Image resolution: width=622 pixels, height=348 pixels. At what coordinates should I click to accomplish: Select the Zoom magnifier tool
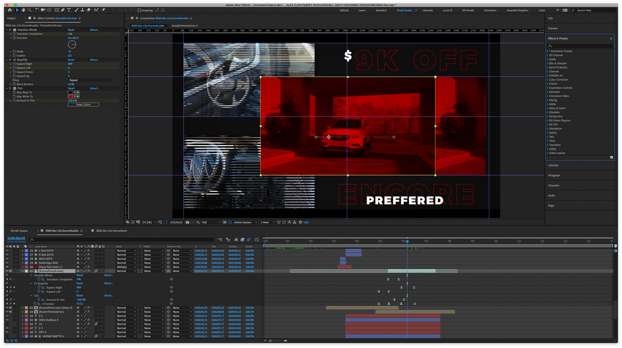(x=29, y=10)
